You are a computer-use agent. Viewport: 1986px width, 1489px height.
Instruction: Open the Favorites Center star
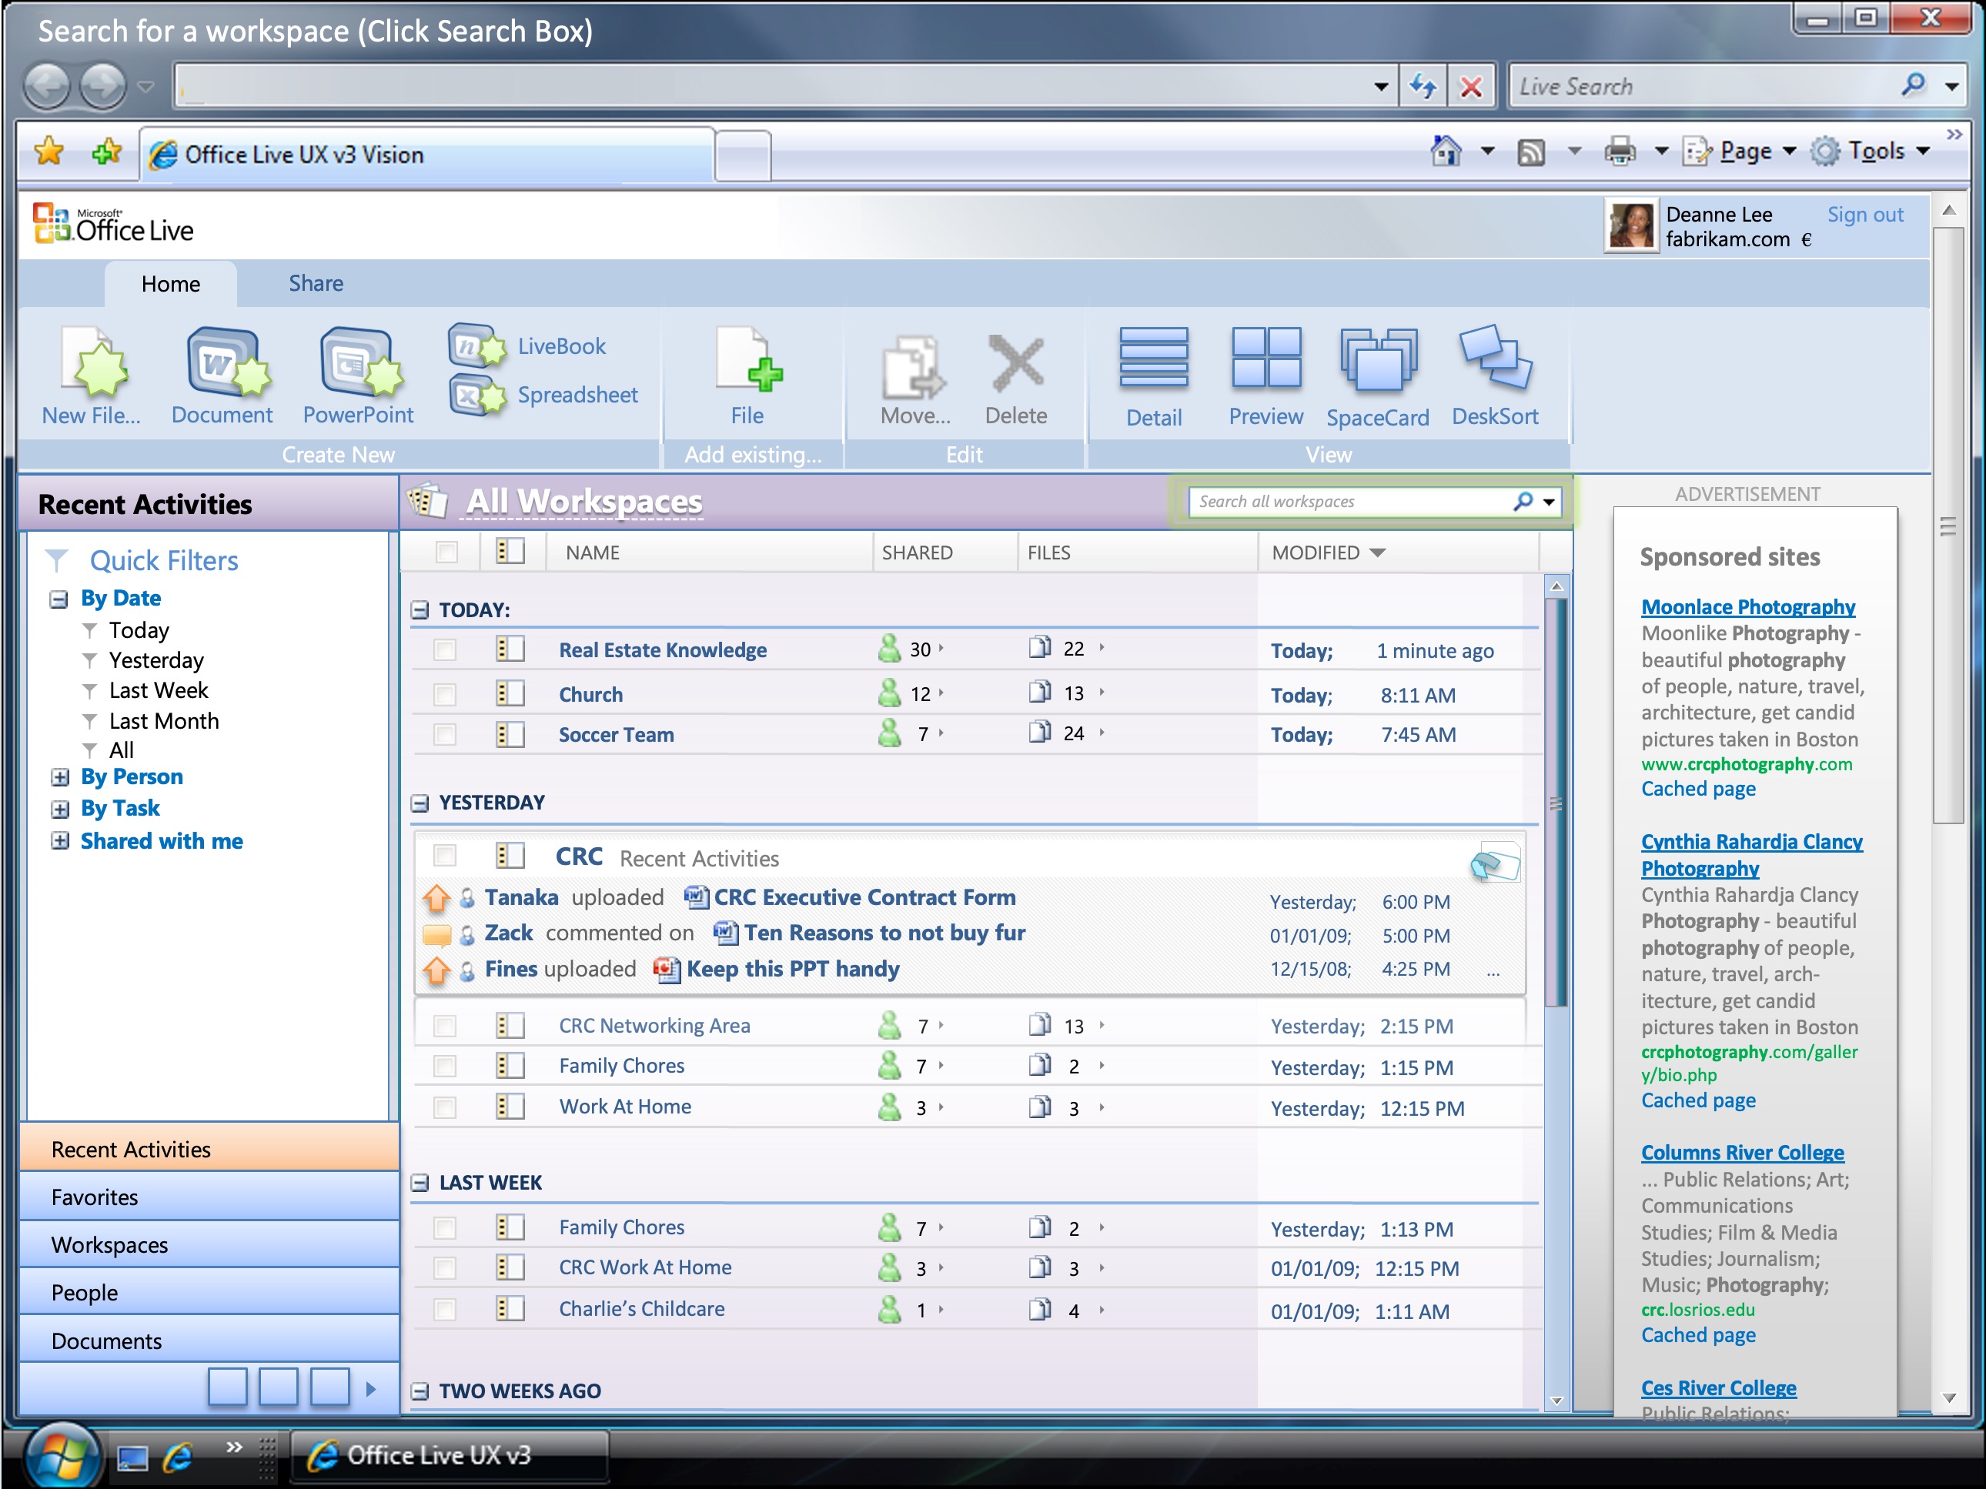[50, 152]
